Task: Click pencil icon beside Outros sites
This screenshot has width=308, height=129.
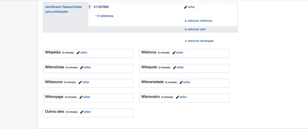Action: point(82,112)
